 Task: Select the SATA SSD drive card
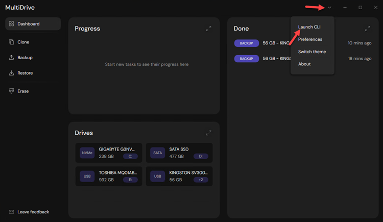click(179, 153)
